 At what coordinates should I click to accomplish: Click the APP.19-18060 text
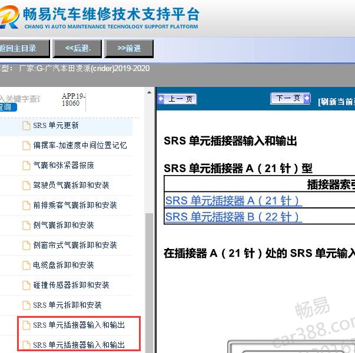tap(73, 100)
